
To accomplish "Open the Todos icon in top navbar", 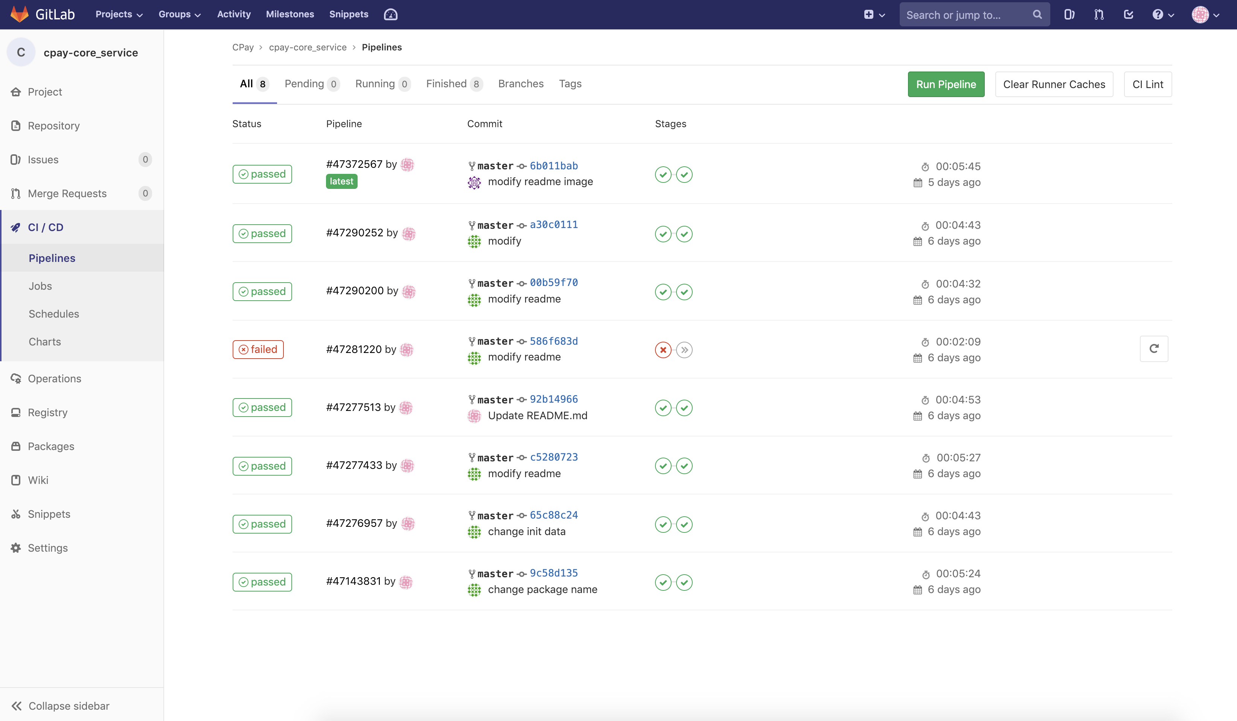I will point(1129,15).
